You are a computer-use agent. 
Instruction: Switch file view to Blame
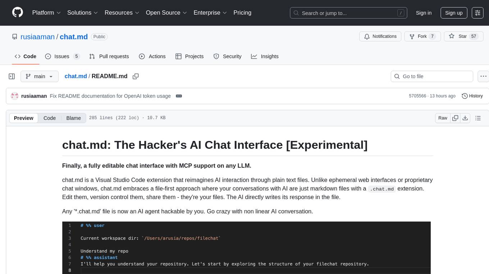pyautogui.click(x=73, y=118)
